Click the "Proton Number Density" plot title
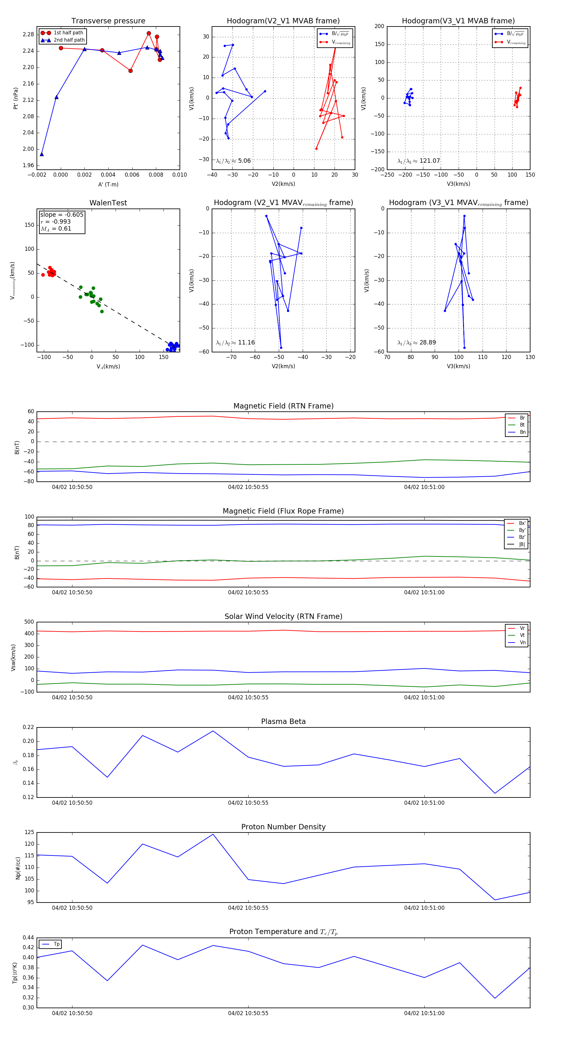567x1041 pixels. 283,827
